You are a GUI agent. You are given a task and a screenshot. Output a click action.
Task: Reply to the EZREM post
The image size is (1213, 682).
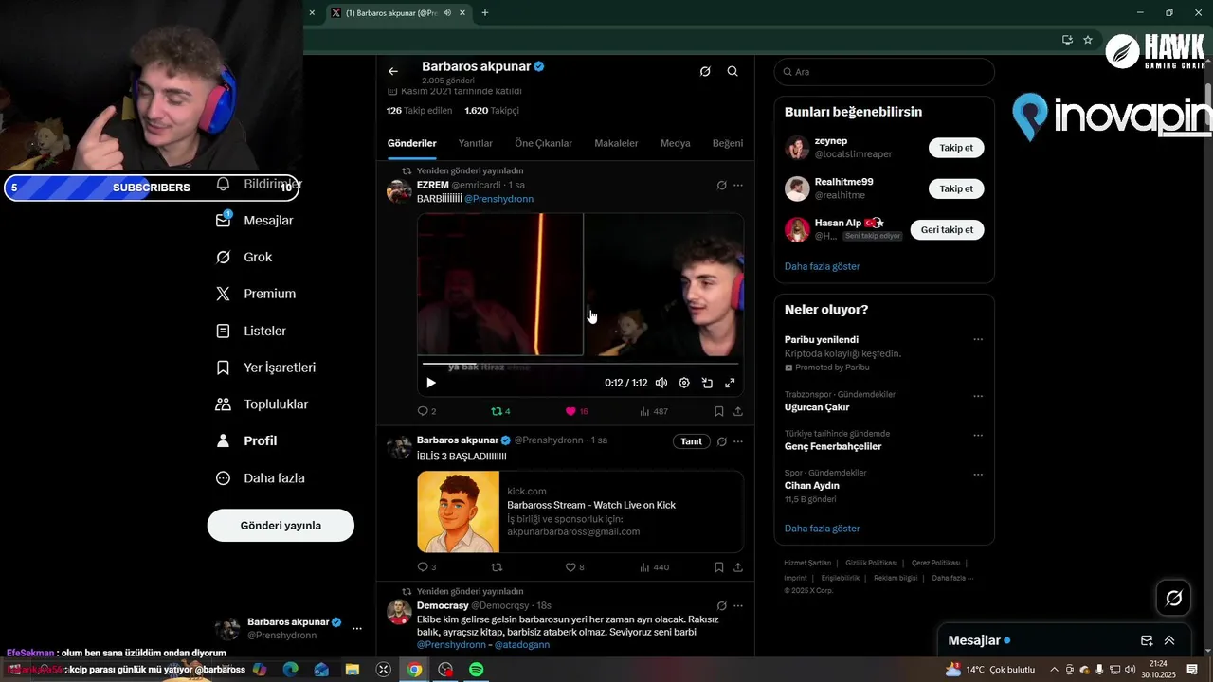pyautogui.click(x=426, y=411)
